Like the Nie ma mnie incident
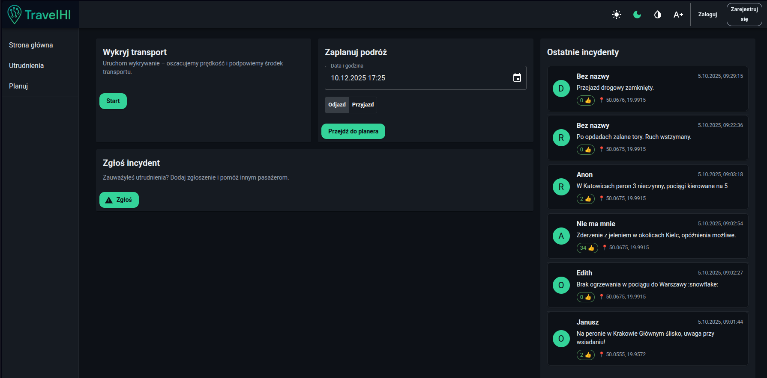This screenshot has width=767, height=378. tap(587, 248)
